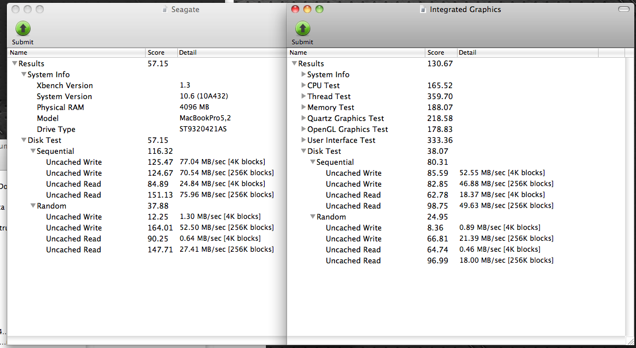The image size is (636, 348).
Task: Click the 4096 MB value
Action: (x=195, y=107)
